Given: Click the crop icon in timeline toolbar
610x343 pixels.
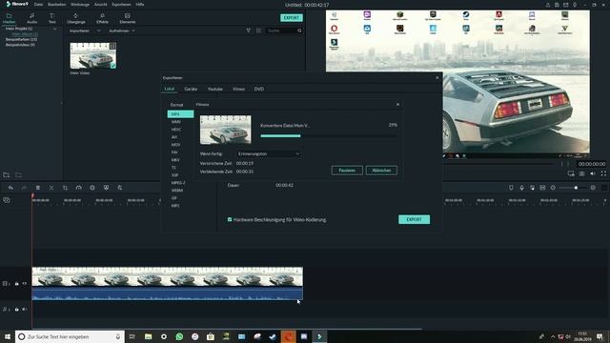Looking at the screenshot, I should pyautogui.click(x=65, y=188).
